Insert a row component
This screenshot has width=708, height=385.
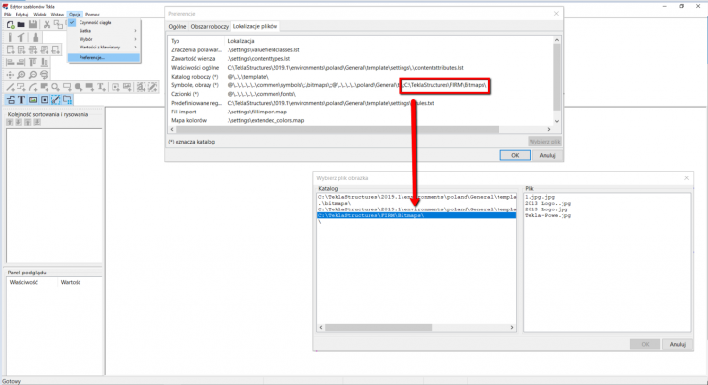(x=33, y=49)
